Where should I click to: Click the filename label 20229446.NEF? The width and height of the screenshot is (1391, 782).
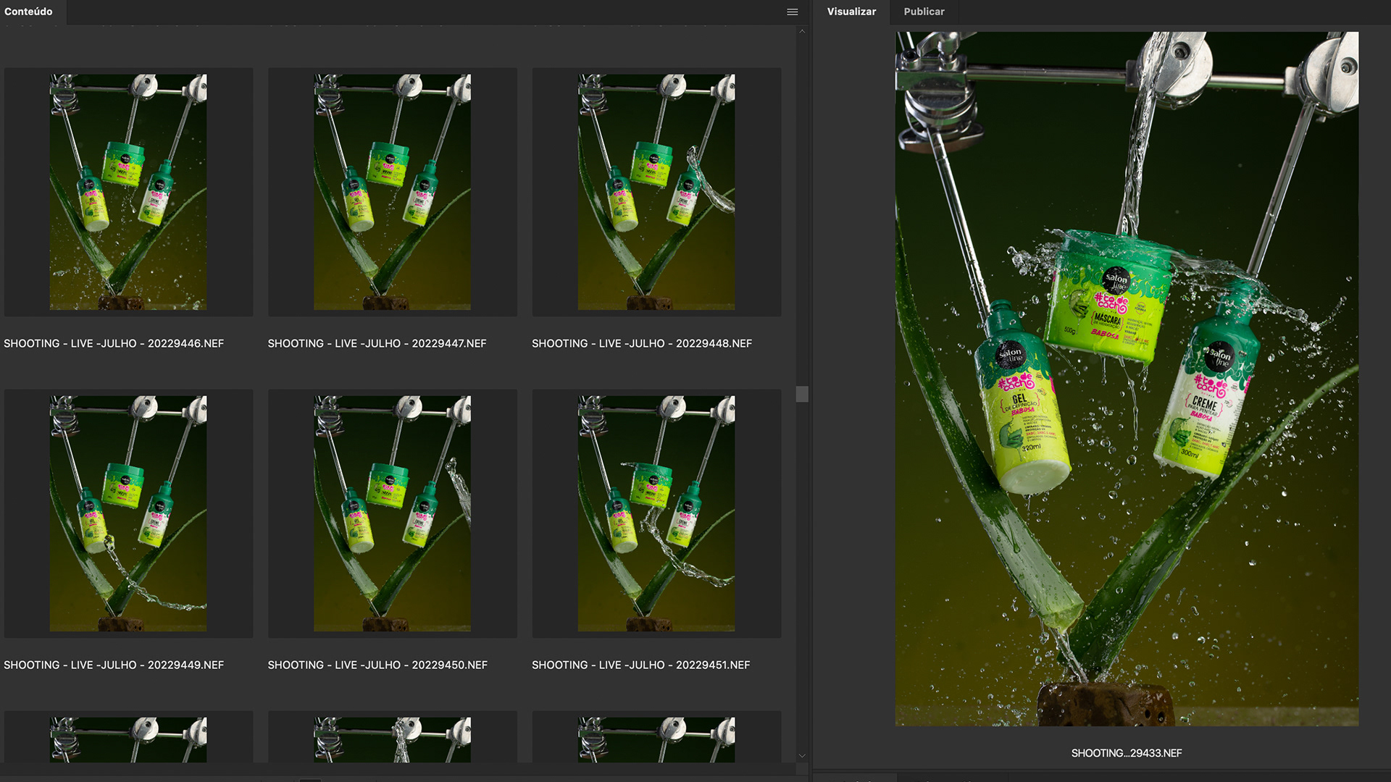(114, 343)
